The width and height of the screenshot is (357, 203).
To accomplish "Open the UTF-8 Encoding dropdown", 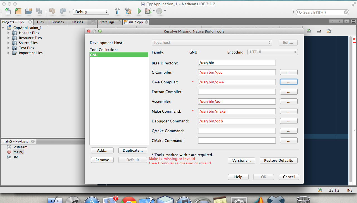I will 272,52.
